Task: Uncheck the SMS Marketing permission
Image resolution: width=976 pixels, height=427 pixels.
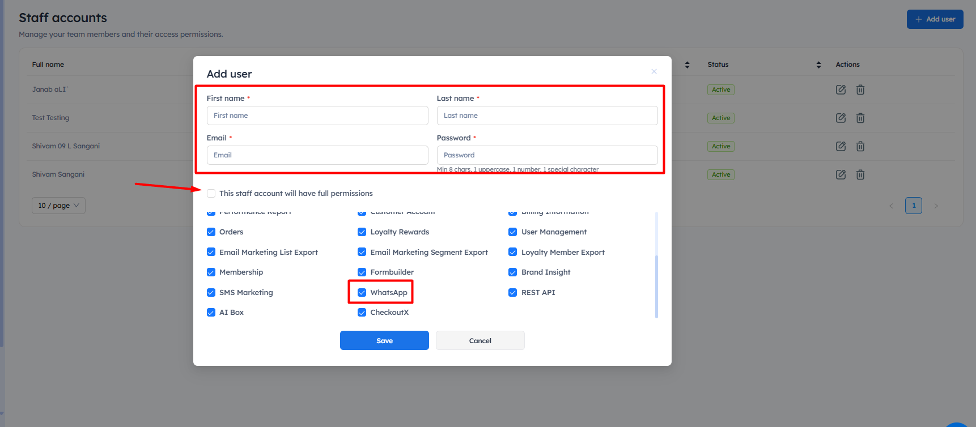Action: (211, 293)
